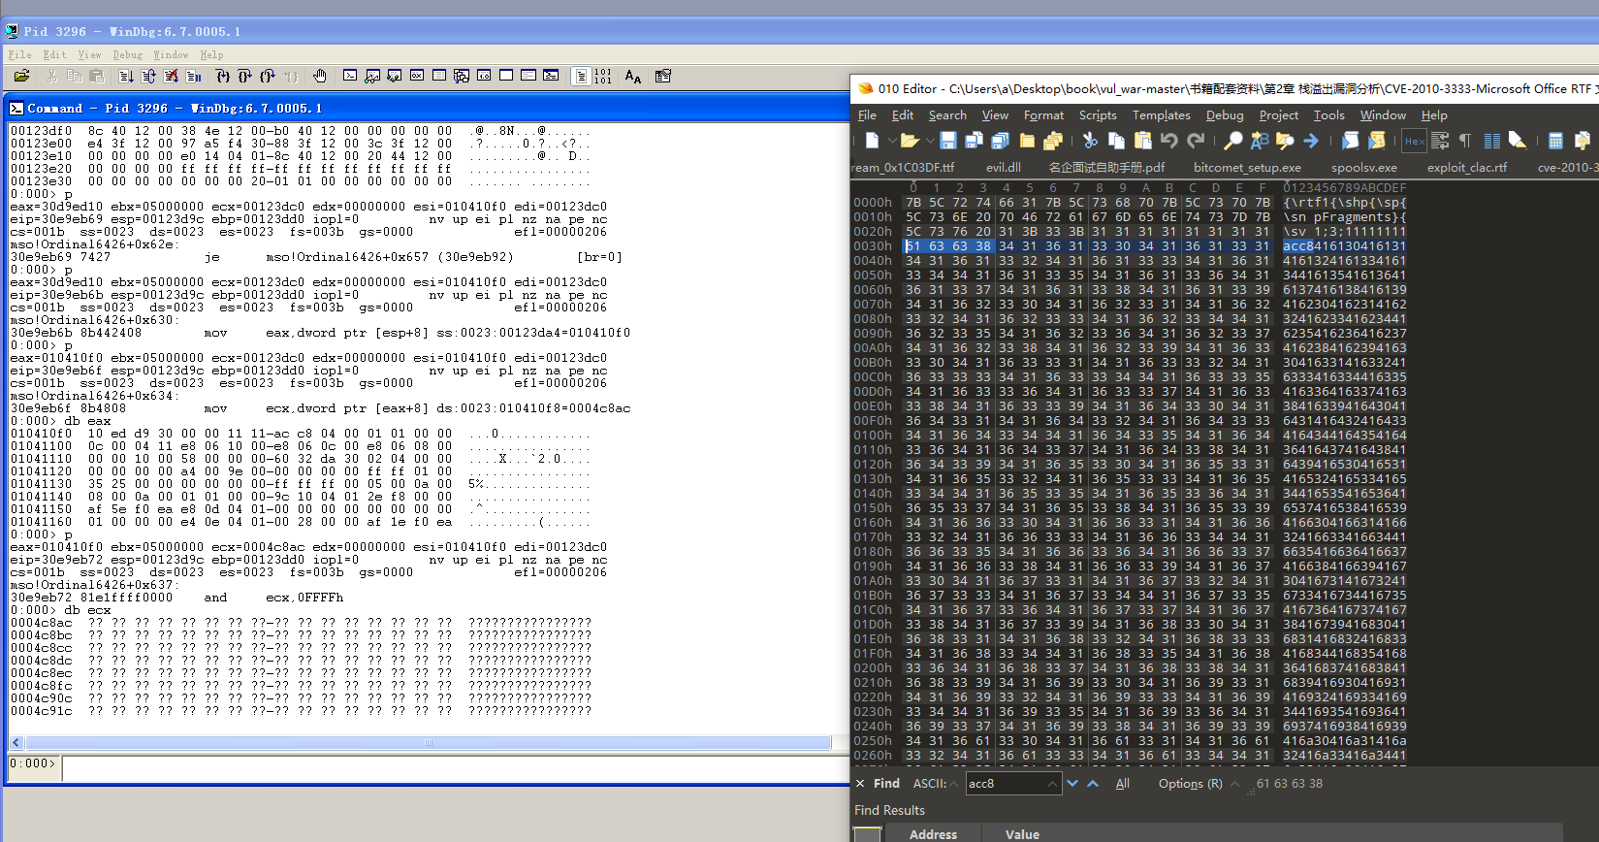This screenshot has width=1599, height=842.
Task: Click Replace AB icon in 010 Editor
Action: click(x=1259, y=141)
